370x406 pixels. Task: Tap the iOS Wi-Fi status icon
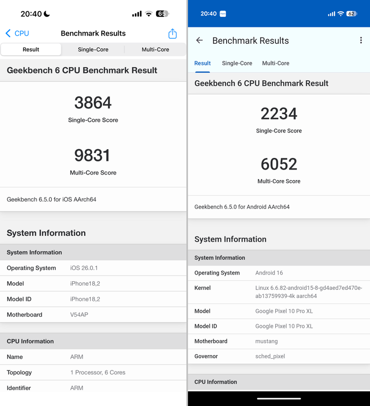click(x=149, y=14)
